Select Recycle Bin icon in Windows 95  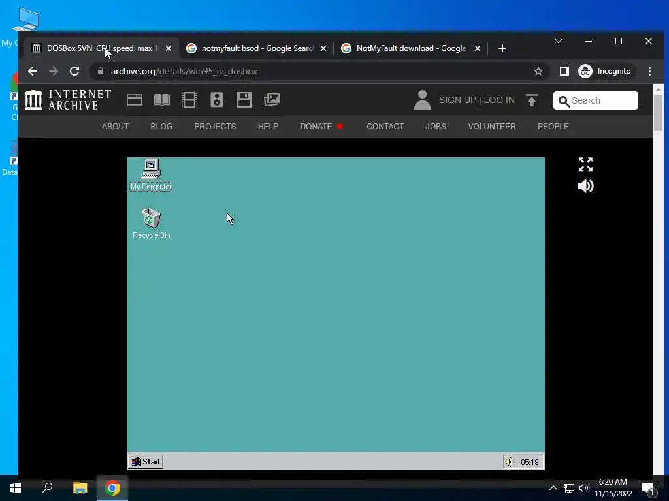pyautogui.click(x=151, y=224)
